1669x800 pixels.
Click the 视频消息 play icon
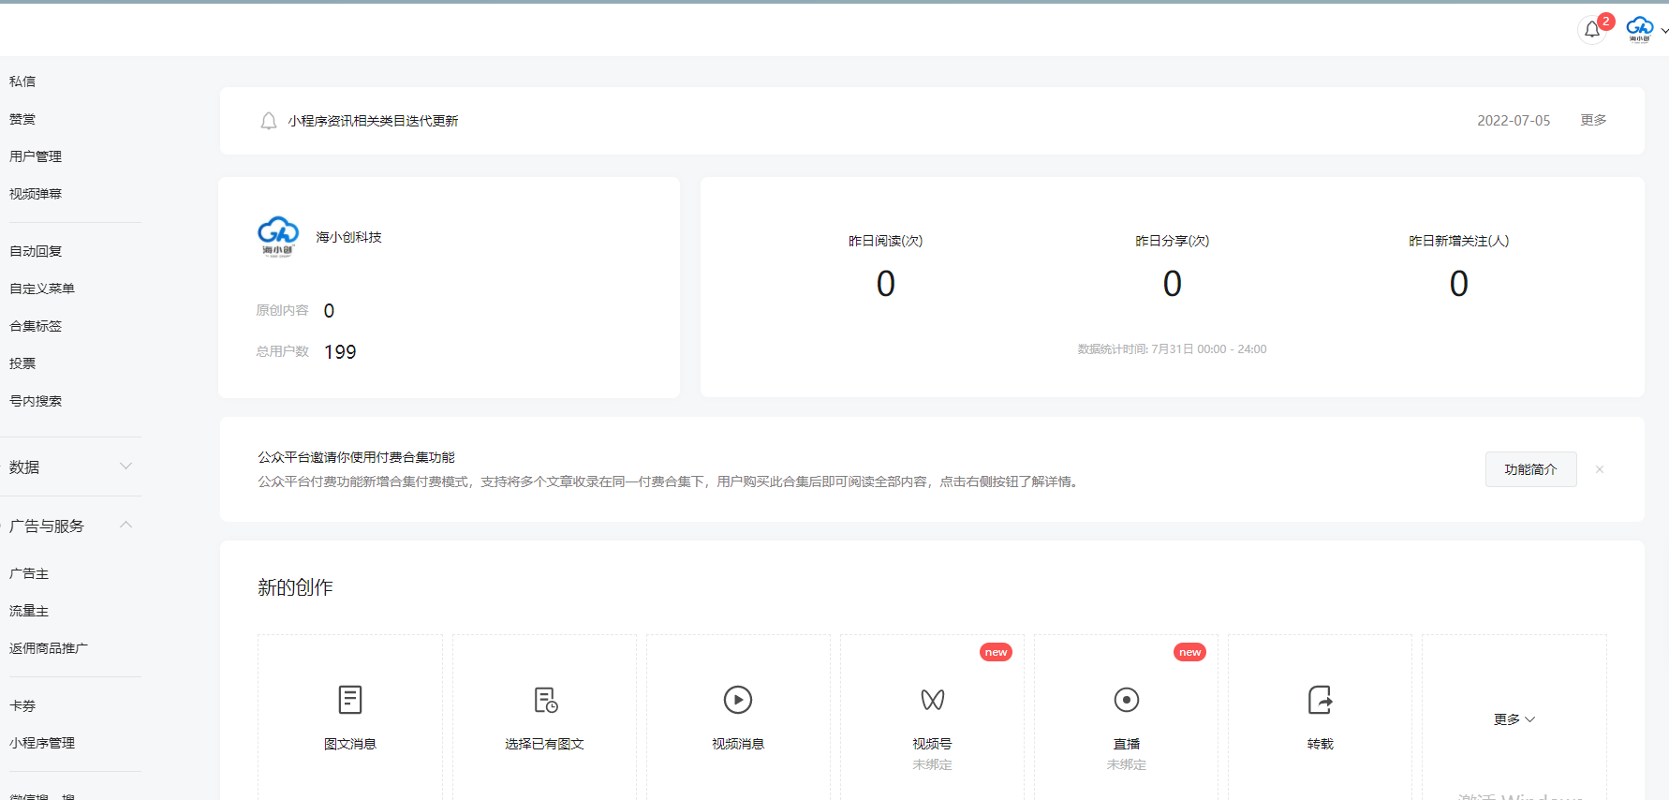[738, 700]
